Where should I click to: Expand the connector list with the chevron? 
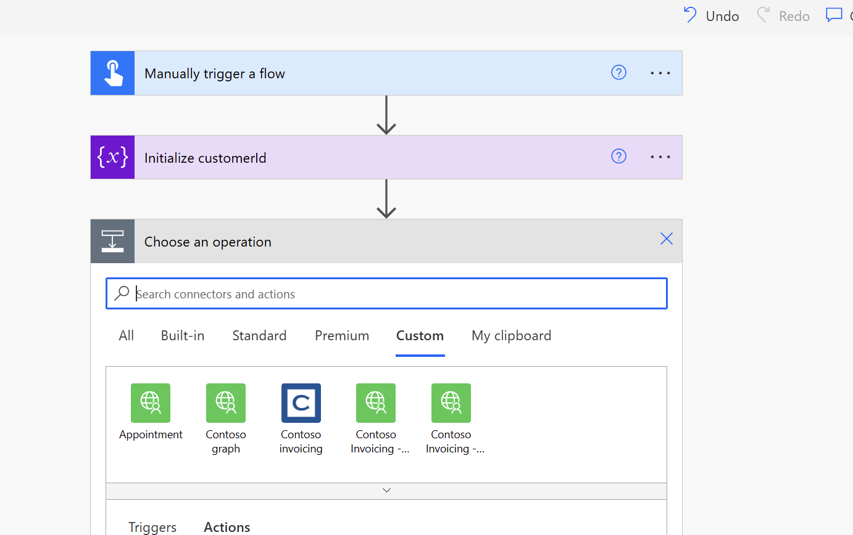[x=386, y=491]
